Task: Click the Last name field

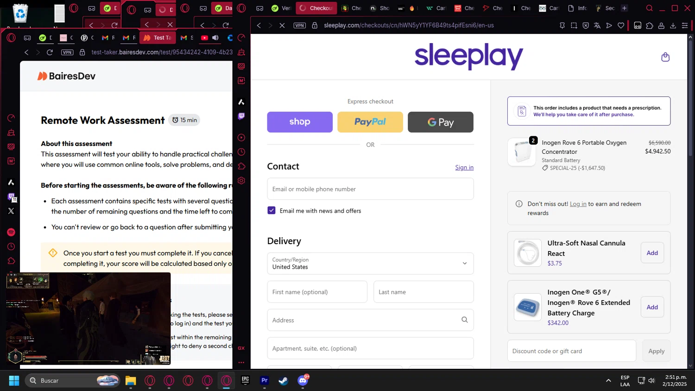Action: 423,292
